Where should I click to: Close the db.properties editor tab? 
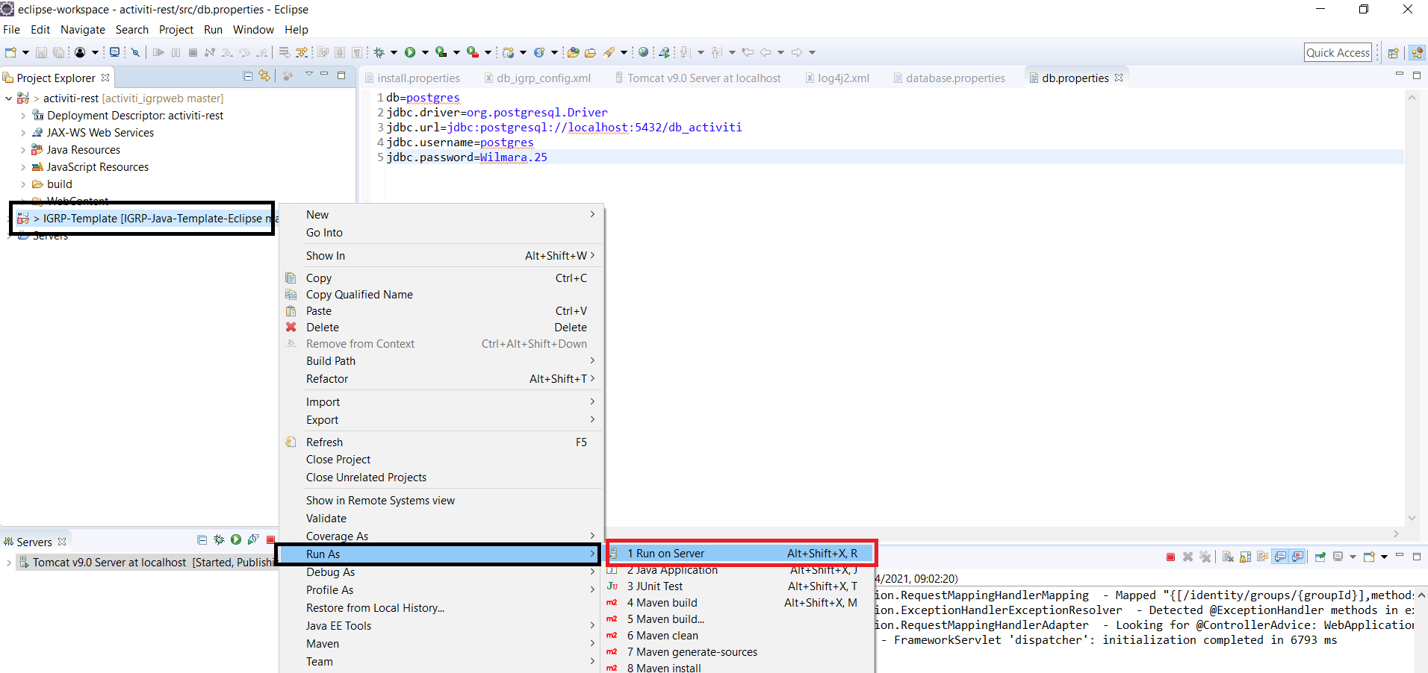[1119, 78]
